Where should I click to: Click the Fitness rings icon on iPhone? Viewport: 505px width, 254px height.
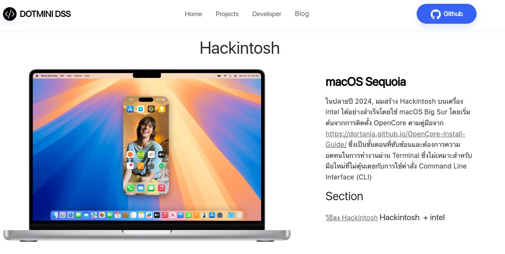tap(151, 109)
